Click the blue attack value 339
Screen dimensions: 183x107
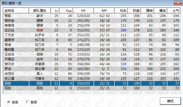point(124,64)
